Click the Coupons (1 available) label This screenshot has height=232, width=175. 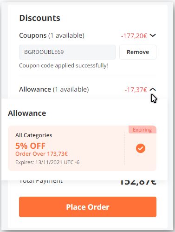point(52,35)
